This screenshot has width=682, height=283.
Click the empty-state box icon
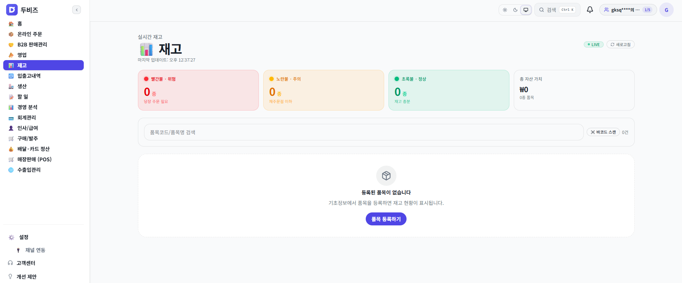(x=386, y=176)
